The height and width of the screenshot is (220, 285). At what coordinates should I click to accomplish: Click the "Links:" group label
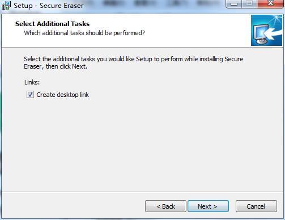(x=32, y=82)
